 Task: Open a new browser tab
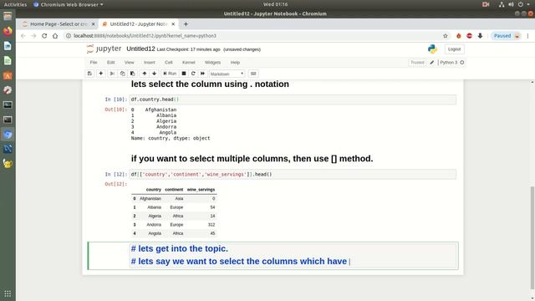[x=186, y=24]
